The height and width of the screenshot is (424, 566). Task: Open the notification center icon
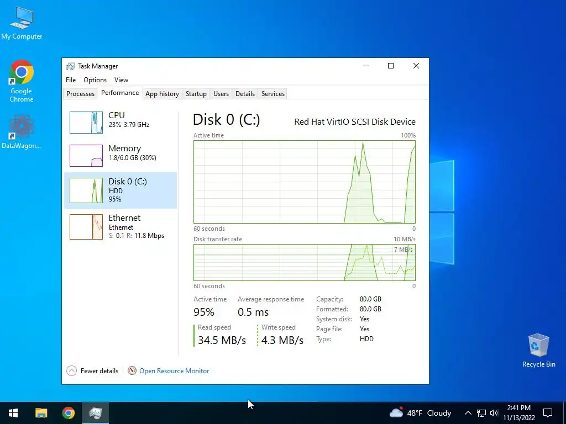(x=548, y=413)
